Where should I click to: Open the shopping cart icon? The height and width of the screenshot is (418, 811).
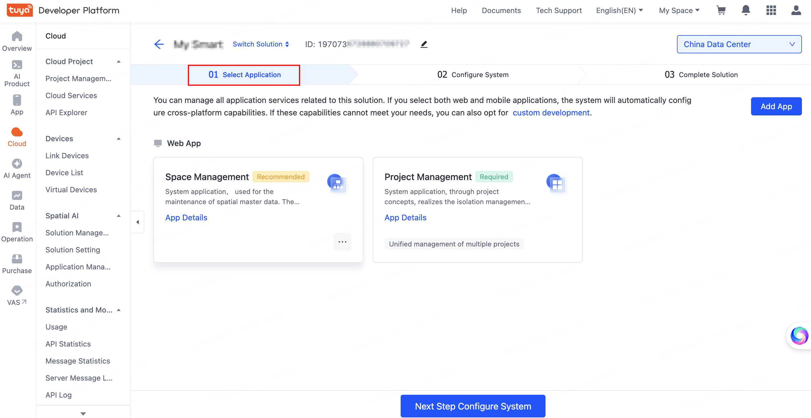(x=721, y=10)
